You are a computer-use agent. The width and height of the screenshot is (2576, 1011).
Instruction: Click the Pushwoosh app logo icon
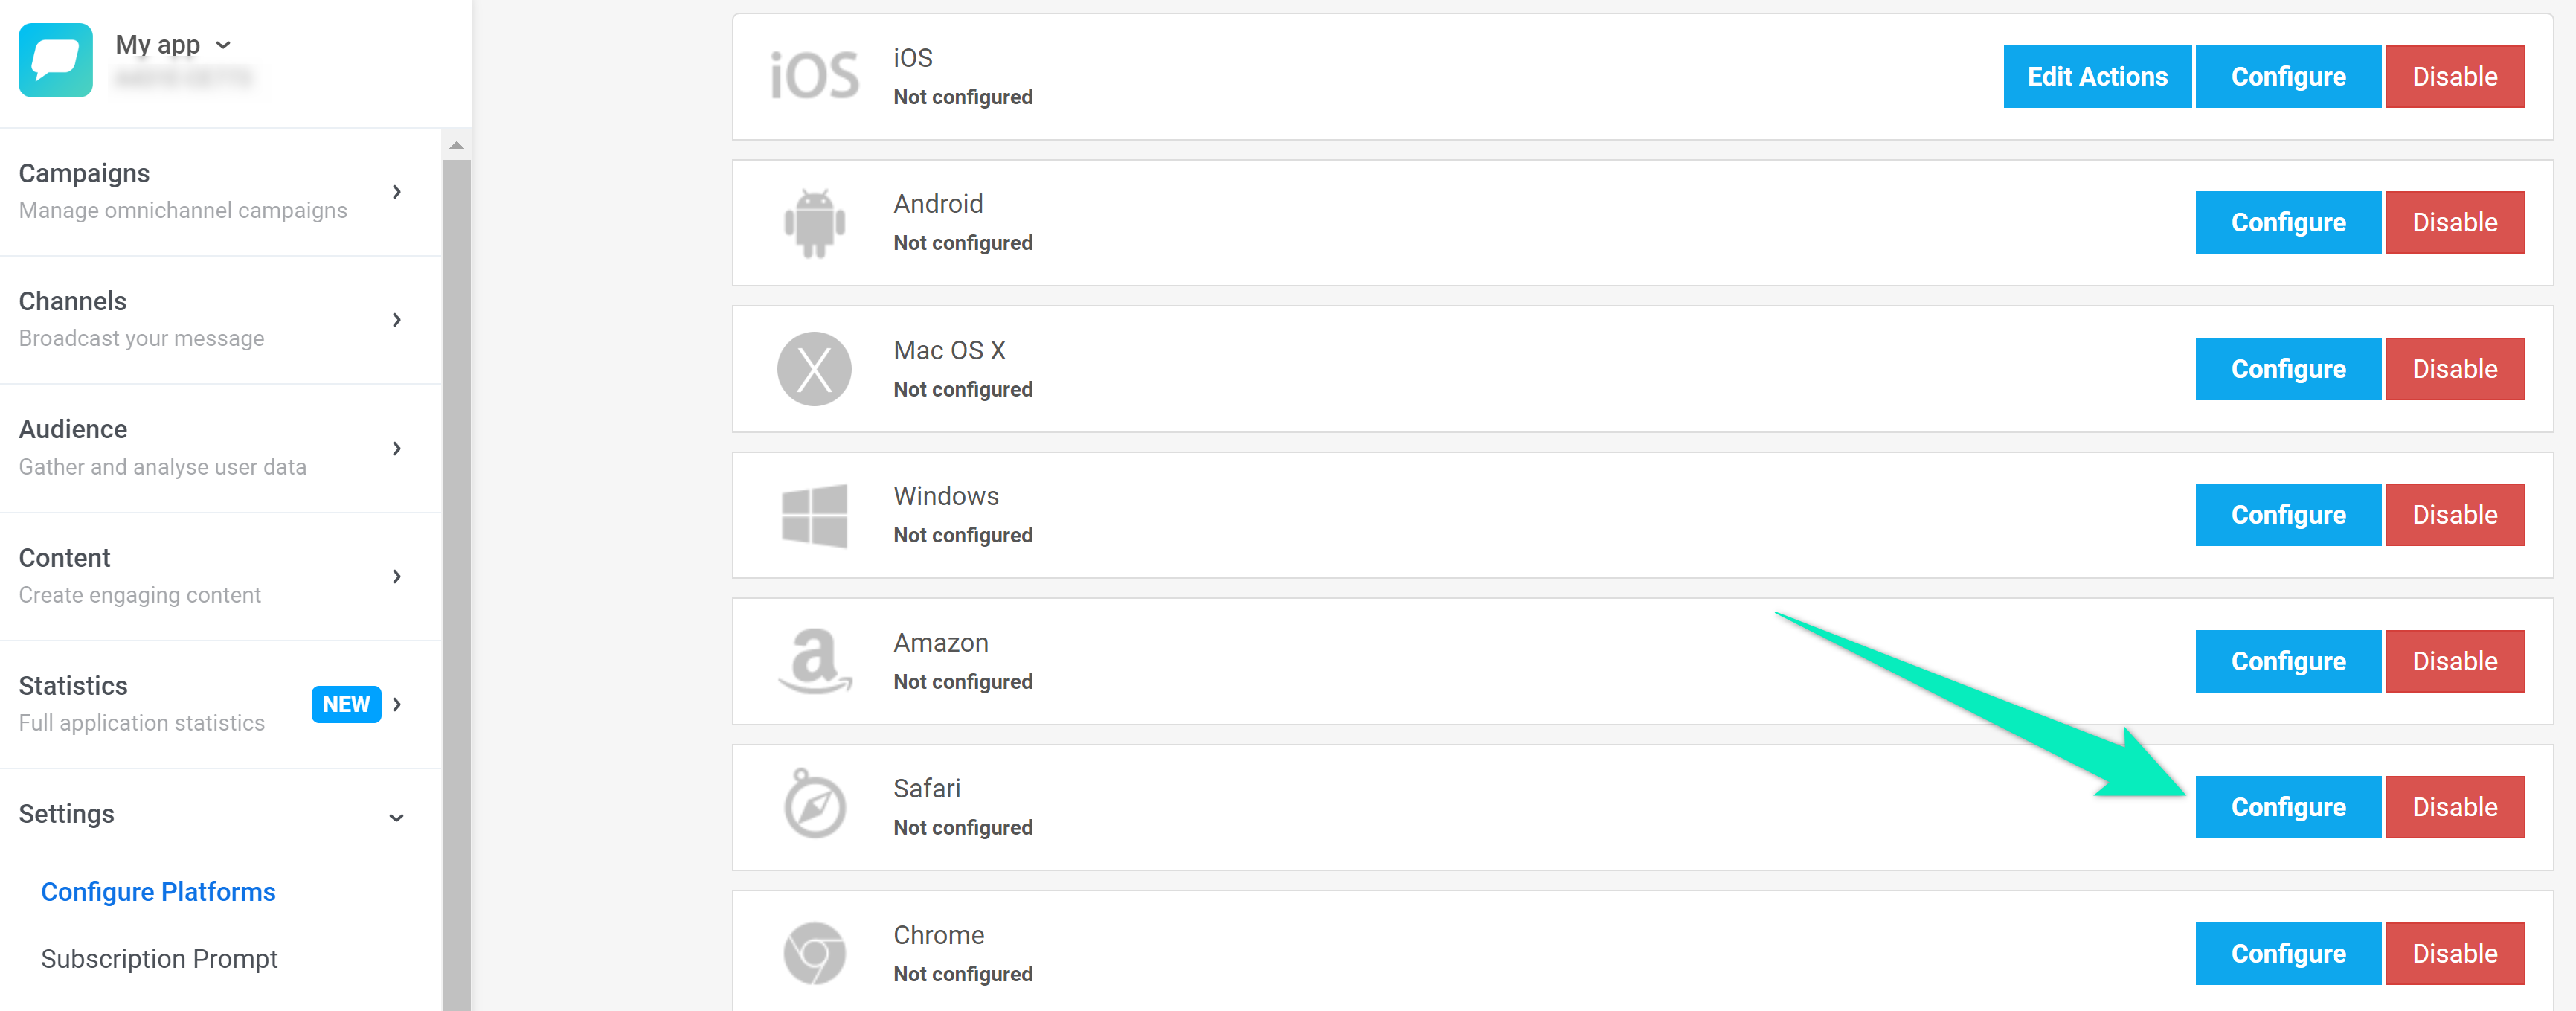click(55, 60)
